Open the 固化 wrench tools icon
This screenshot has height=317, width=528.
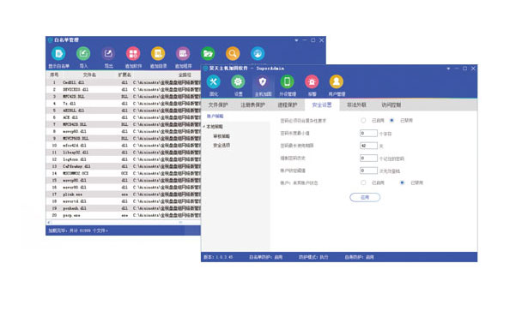[214, 81]
